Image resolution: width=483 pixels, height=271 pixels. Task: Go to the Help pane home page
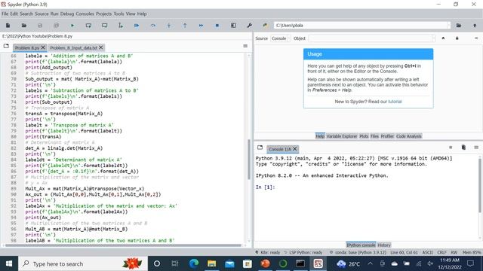pyautogui.click(x=443, y=38)
